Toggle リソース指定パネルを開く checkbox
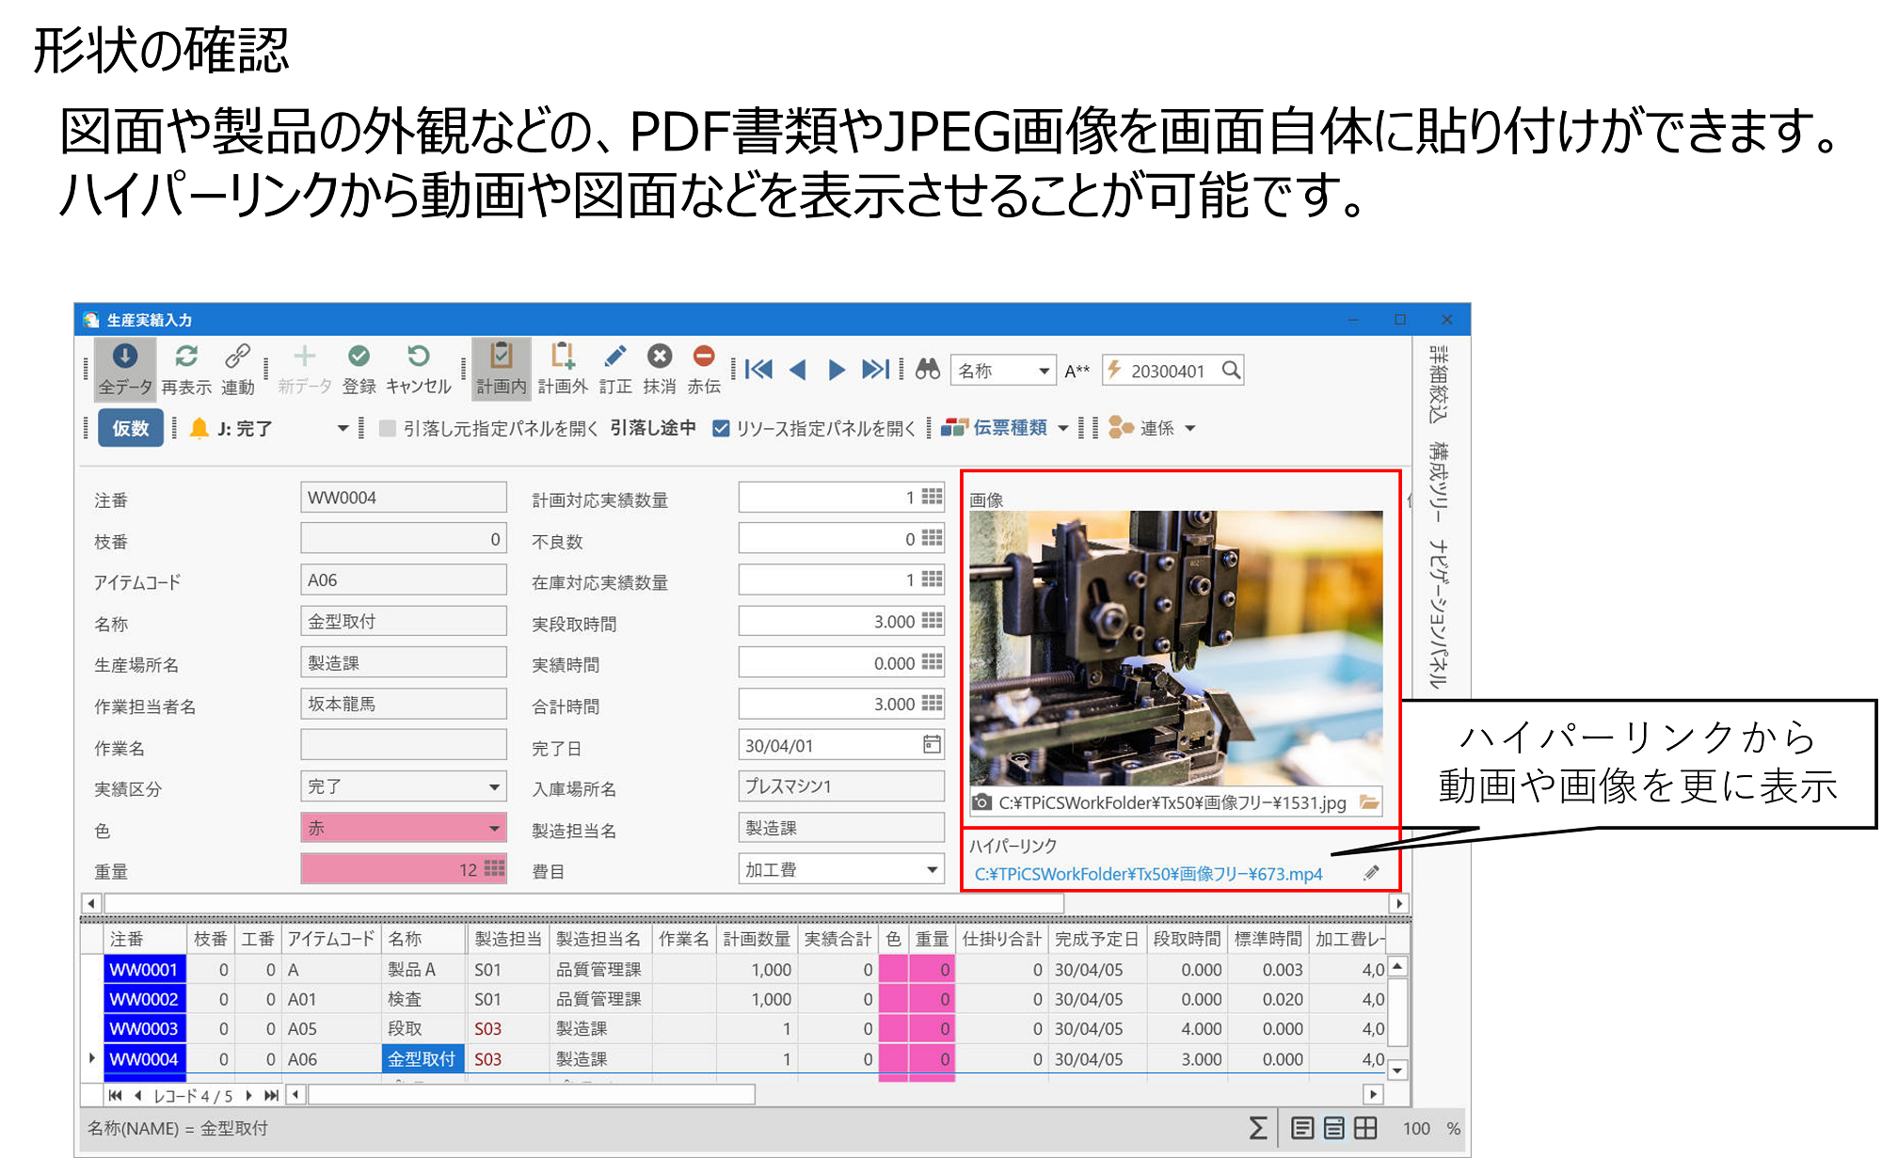Screen dimensions: 1882x1158 (x=721, y=429)
